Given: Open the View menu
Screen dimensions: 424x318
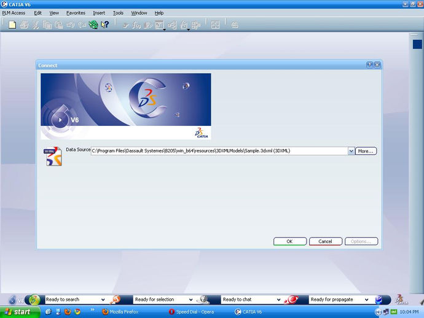Looking at the screenshot, I should (x=54, y=13).
